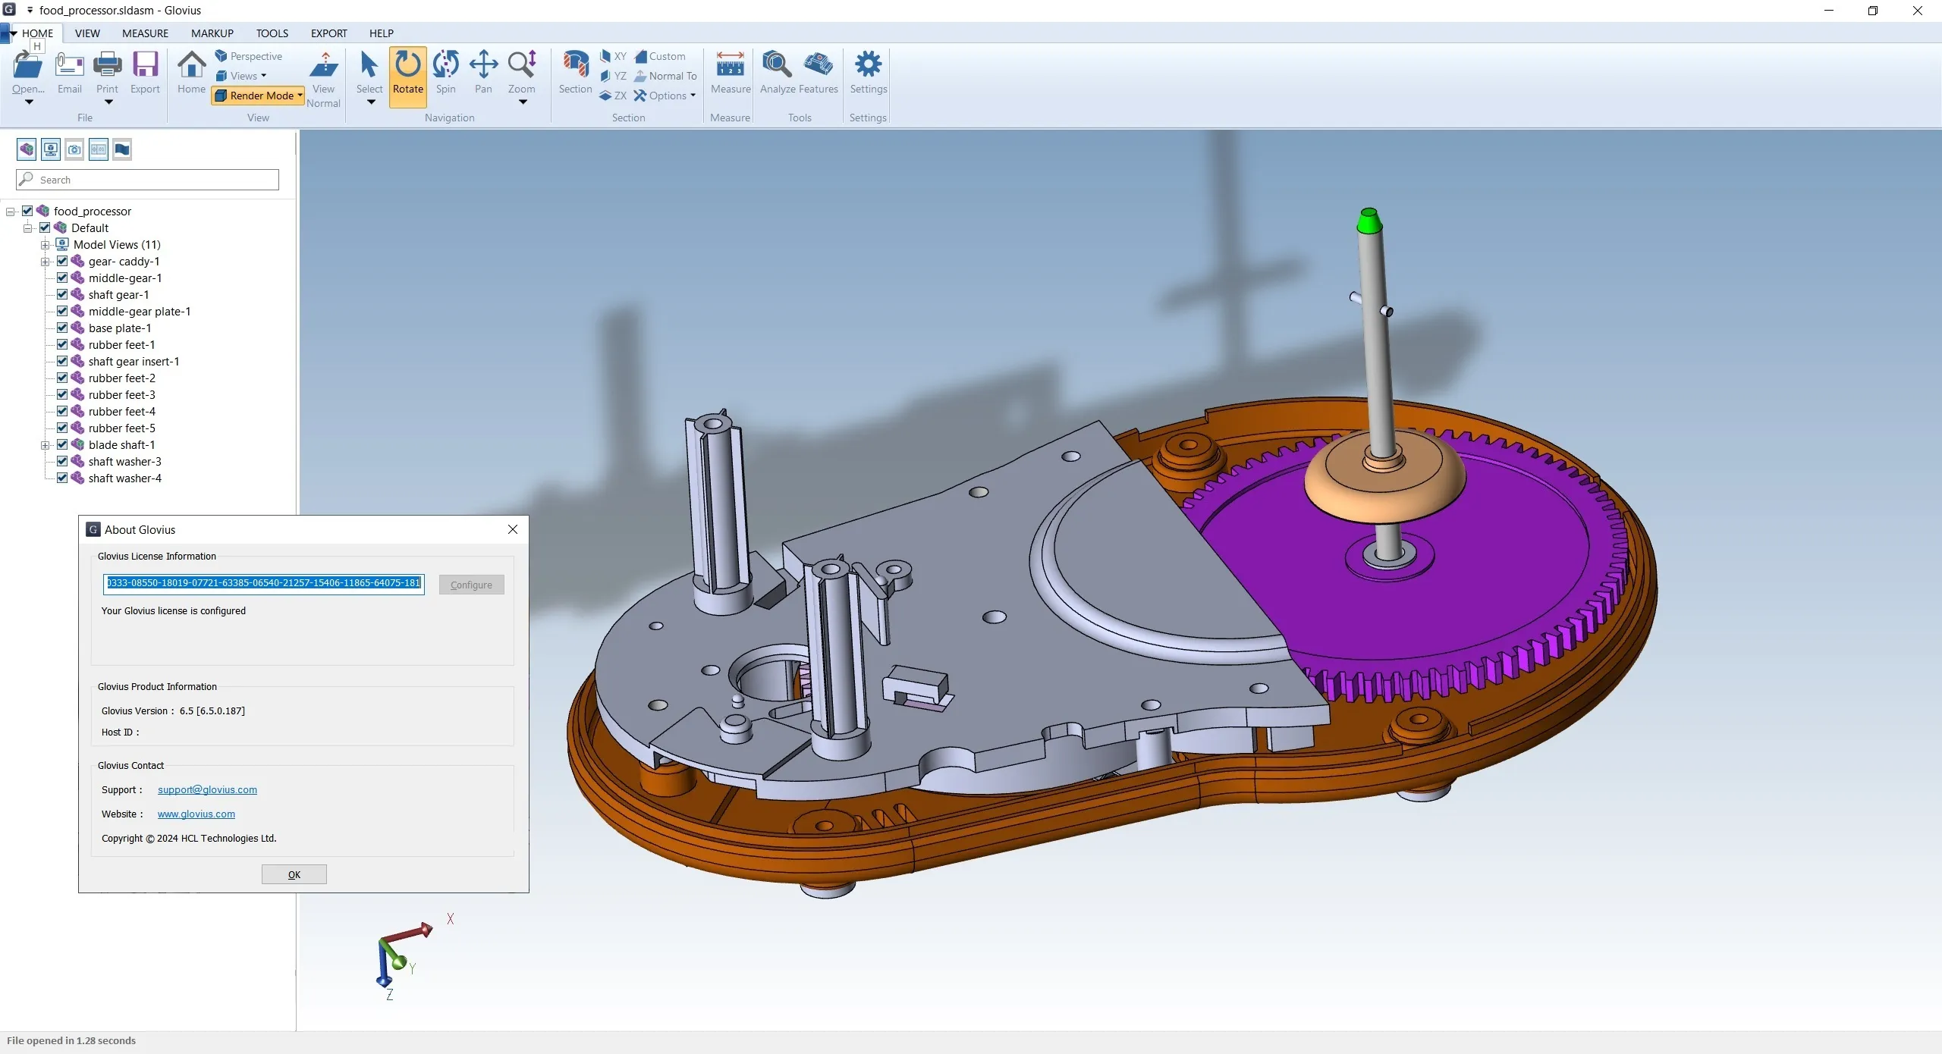
Task: Click the quick access toolbar dropdown arrow
Action: (30, 10)
